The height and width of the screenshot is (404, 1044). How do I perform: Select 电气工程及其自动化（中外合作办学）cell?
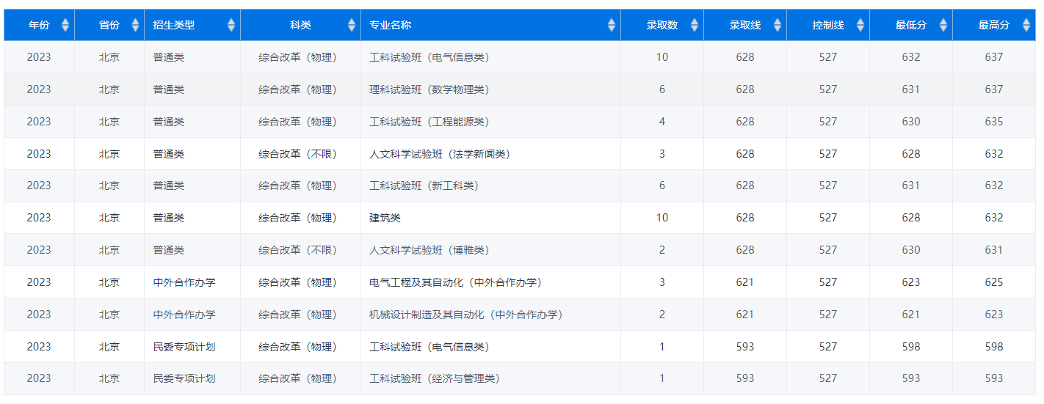pos(455,282)
